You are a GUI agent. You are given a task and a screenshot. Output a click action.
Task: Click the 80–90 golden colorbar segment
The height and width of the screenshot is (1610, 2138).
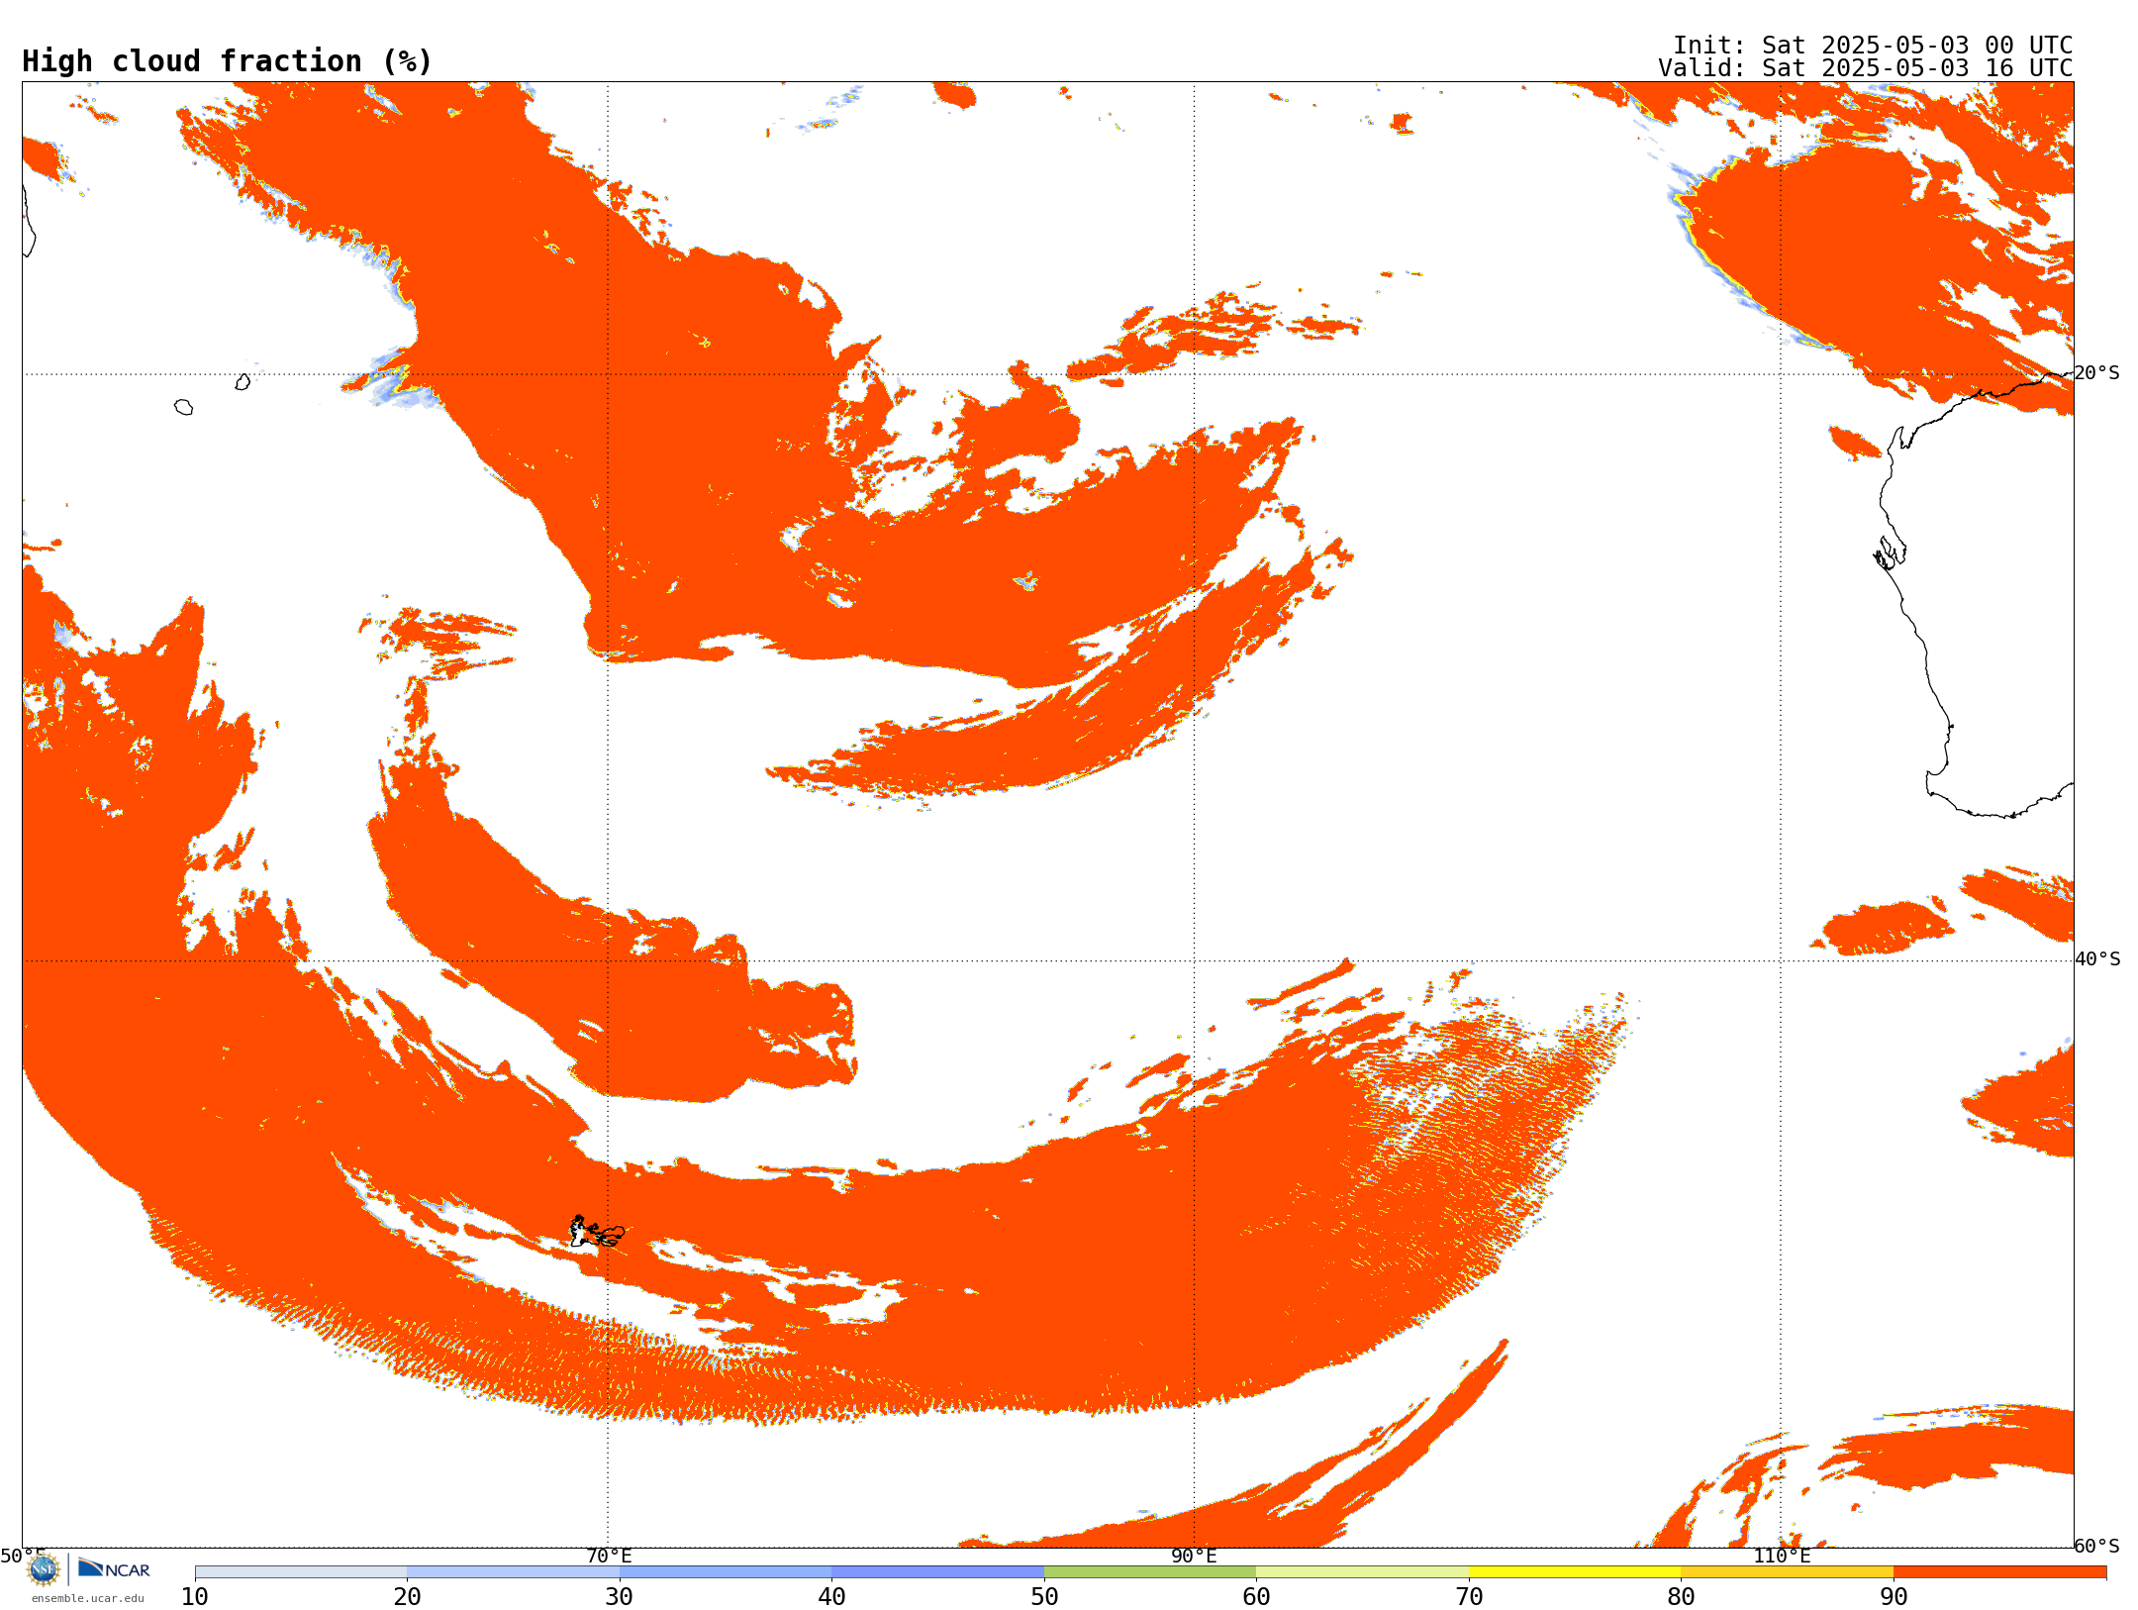[1787, 1572]
